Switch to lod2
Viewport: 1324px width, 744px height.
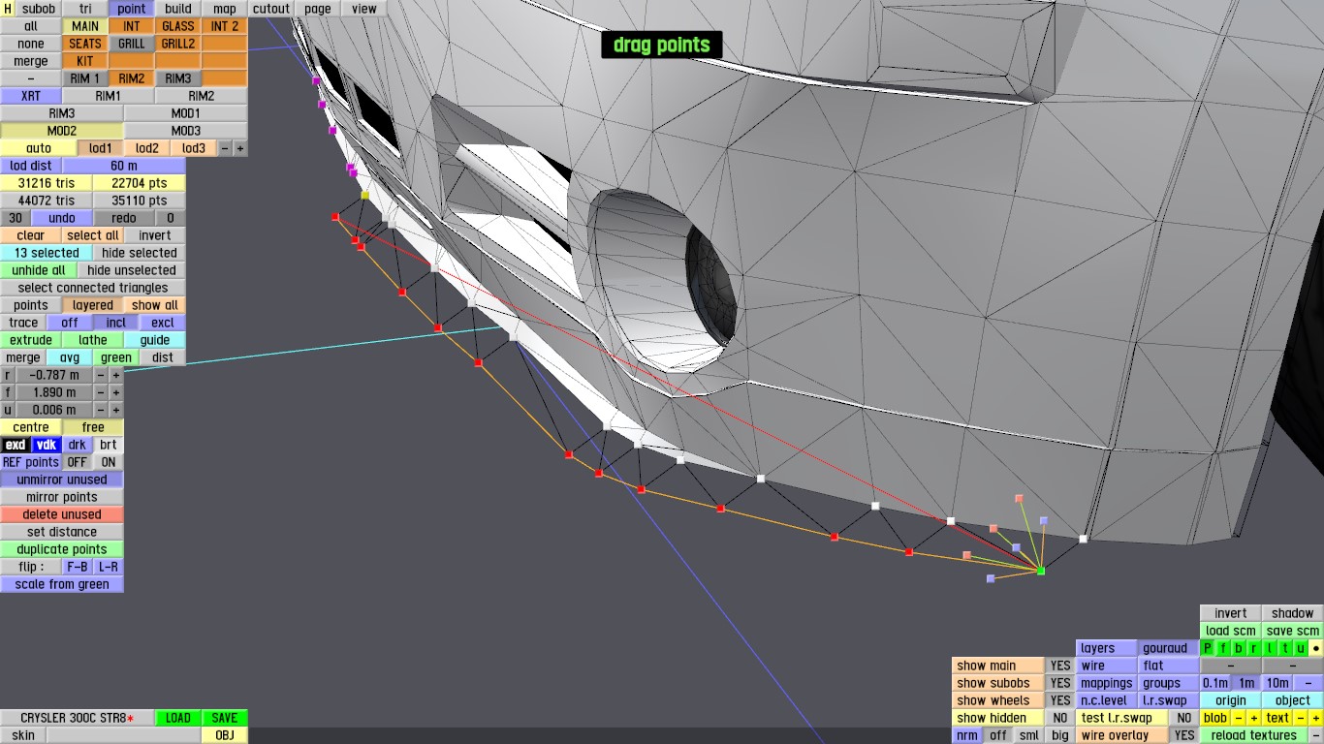tap(147, 148)
